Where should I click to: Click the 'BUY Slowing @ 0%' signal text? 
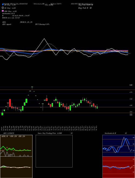point(42,24)
